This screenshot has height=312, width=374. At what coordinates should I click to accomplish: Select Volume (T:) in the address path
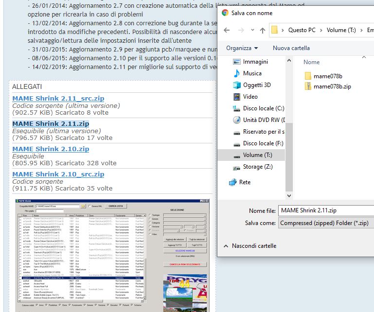(341, 30)
